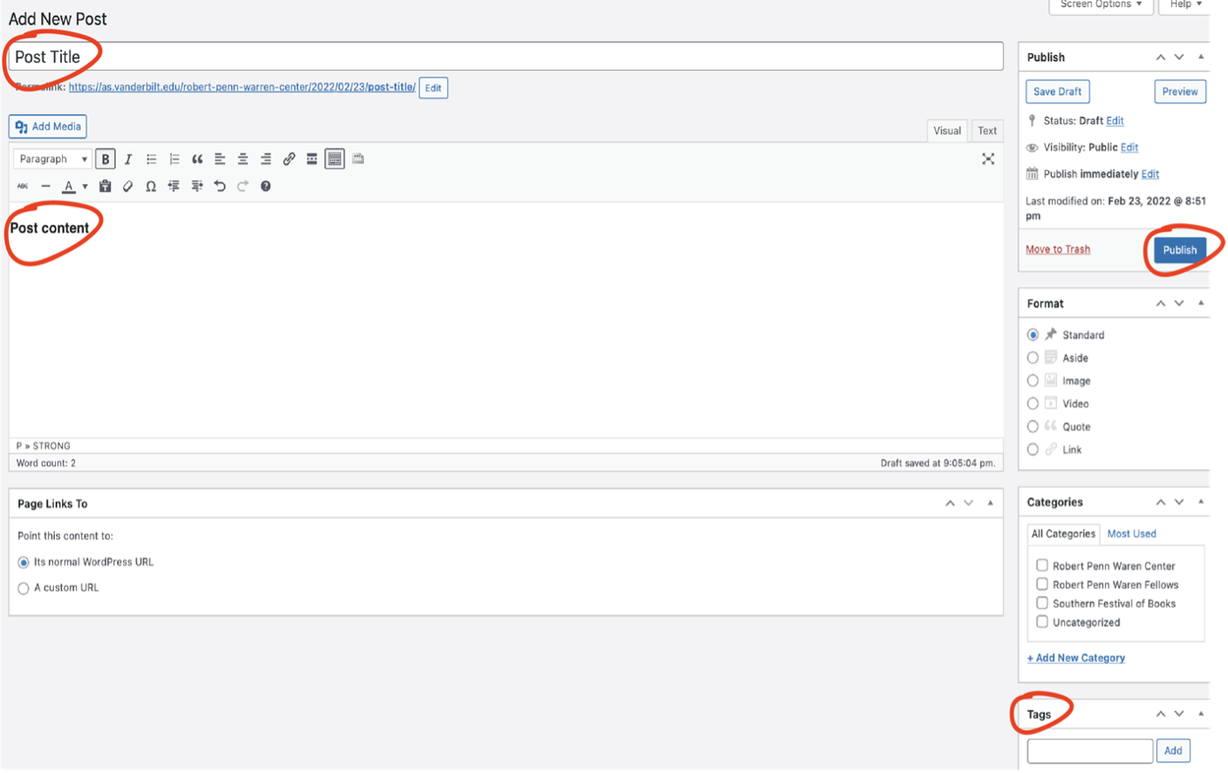Open the text color dropdown arrow
The image size is (1228, 773).
(84, 186)
